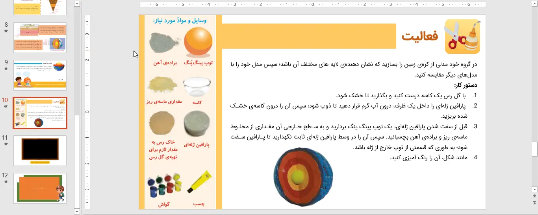
Task: Click the animation star under slide 9
Action: 6,69
